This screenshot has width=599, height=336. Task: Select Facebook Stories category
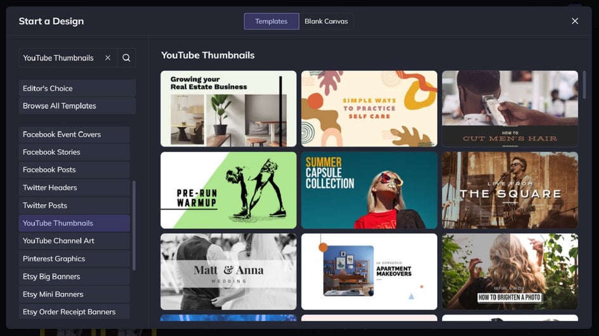[x=74, y=152]
